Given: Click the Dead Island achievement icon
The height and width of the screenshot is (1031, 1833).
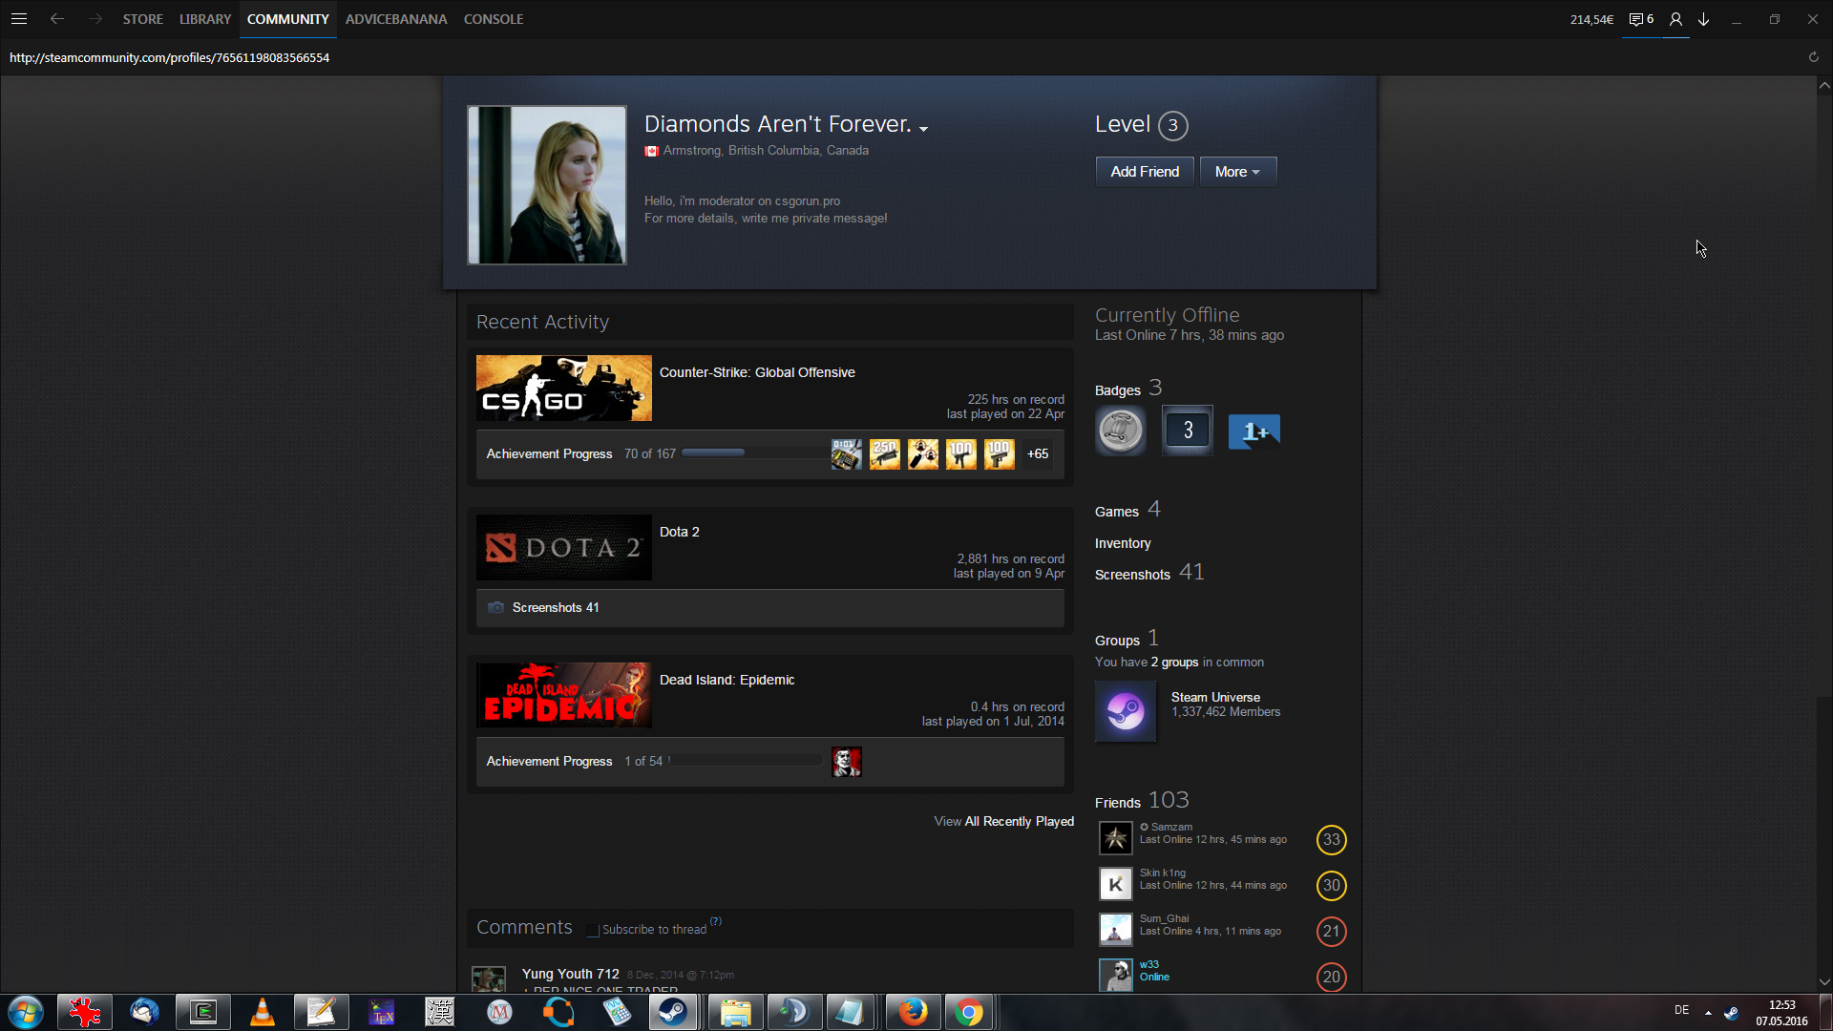Looking at the screenshot, I should 846,762.
